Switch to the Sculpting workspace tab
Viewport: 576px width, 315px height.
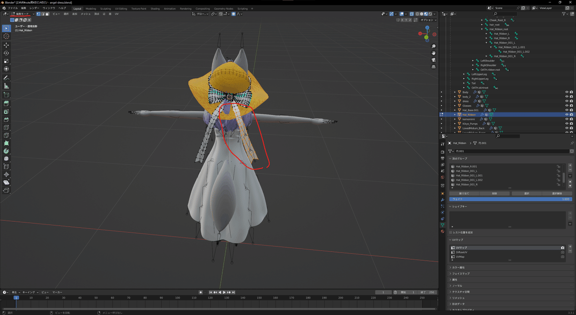pyautogui.click(x=106, y=9)
